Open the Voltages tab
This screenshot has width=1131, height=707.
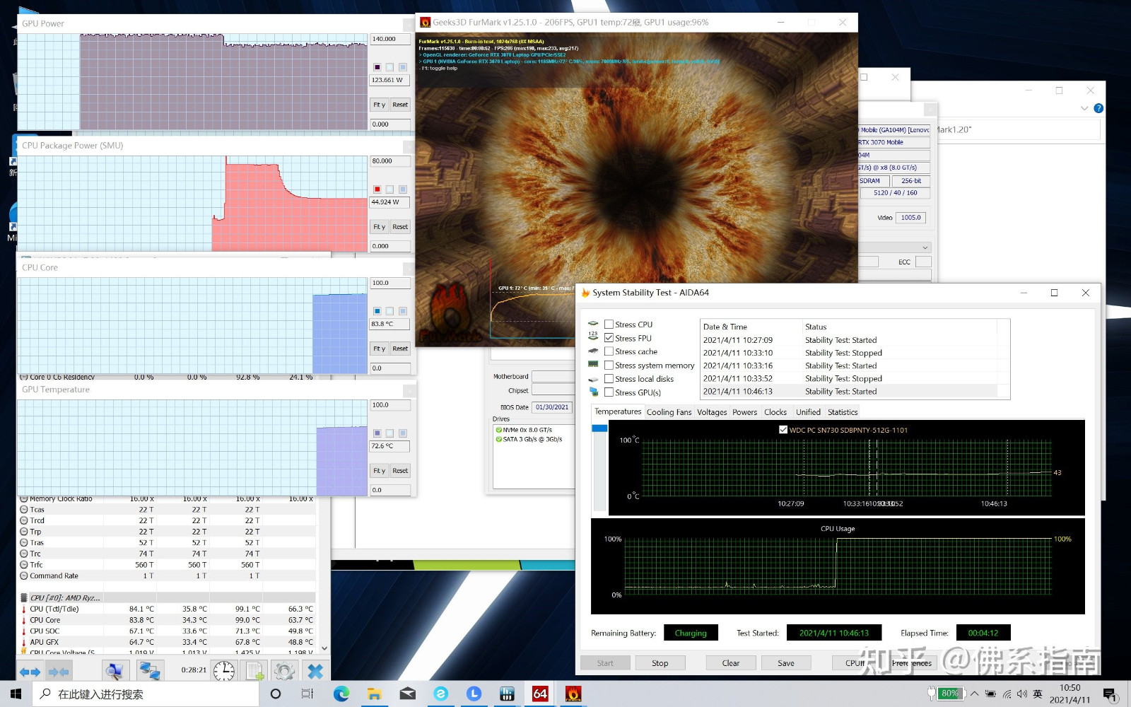pos(712,412)
